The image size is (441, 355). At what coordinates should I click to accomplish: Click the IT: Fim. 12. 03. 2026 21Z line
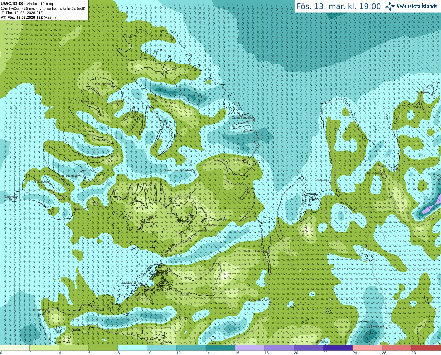(x=22, y=12)
